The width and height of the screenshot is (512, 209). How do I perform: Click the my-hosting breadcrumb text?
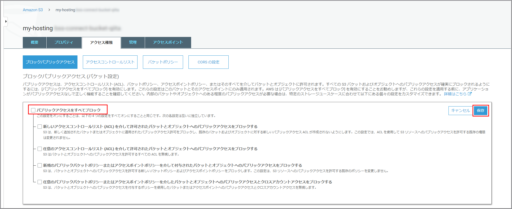click(x=65, y=10)
